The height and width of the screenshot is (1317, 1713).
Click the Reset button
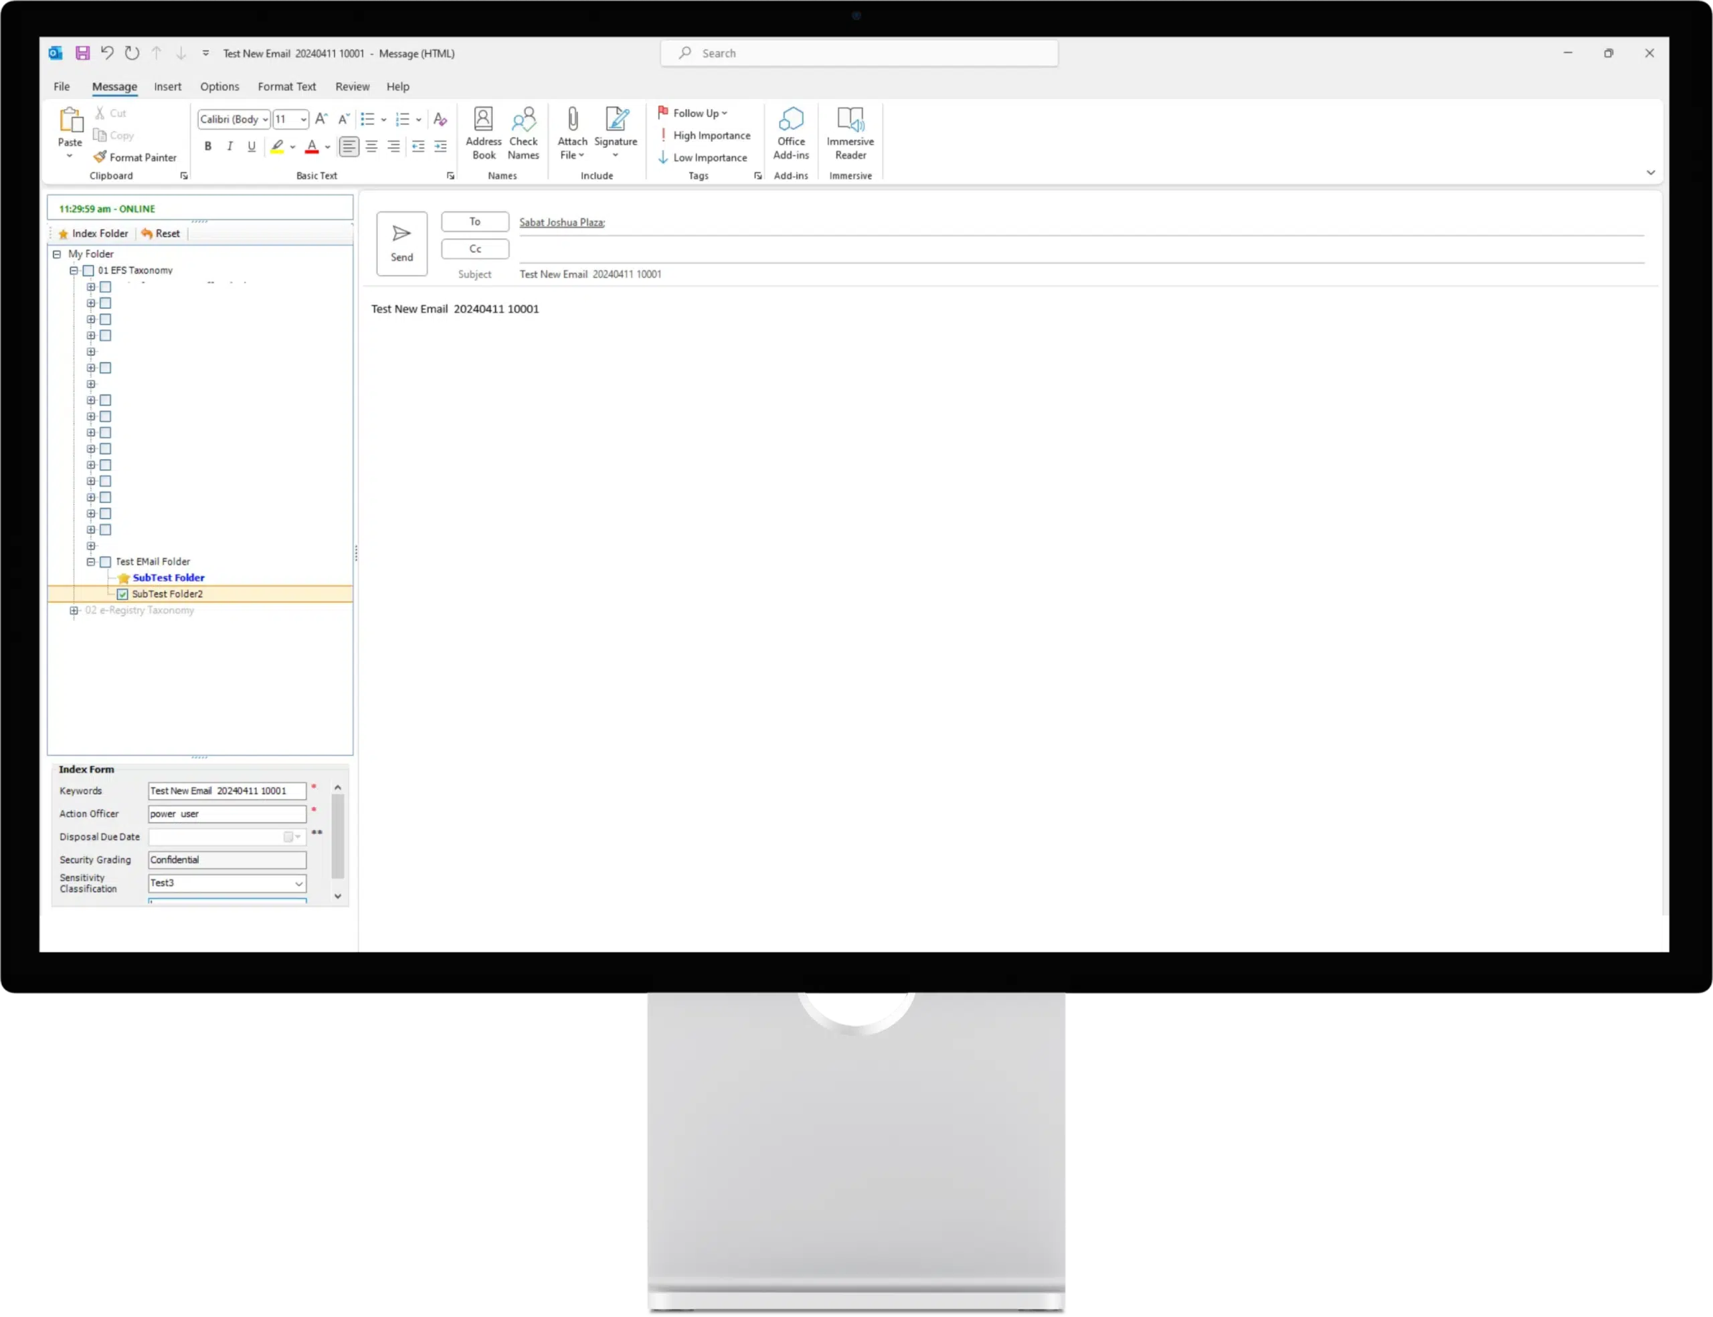click(161, 234)
